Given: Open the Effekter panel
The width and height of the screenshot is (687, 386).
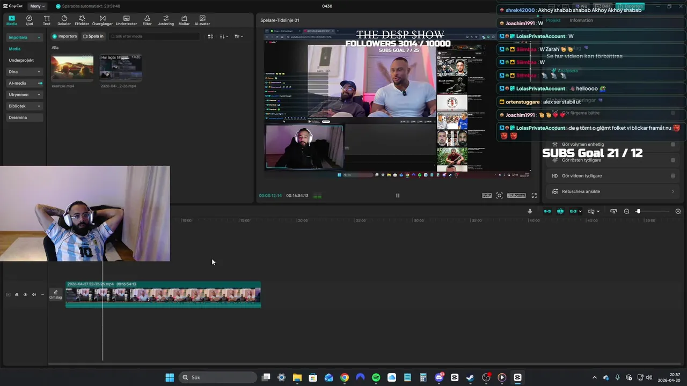Looking at the screenshot, I should click(82, 20).
